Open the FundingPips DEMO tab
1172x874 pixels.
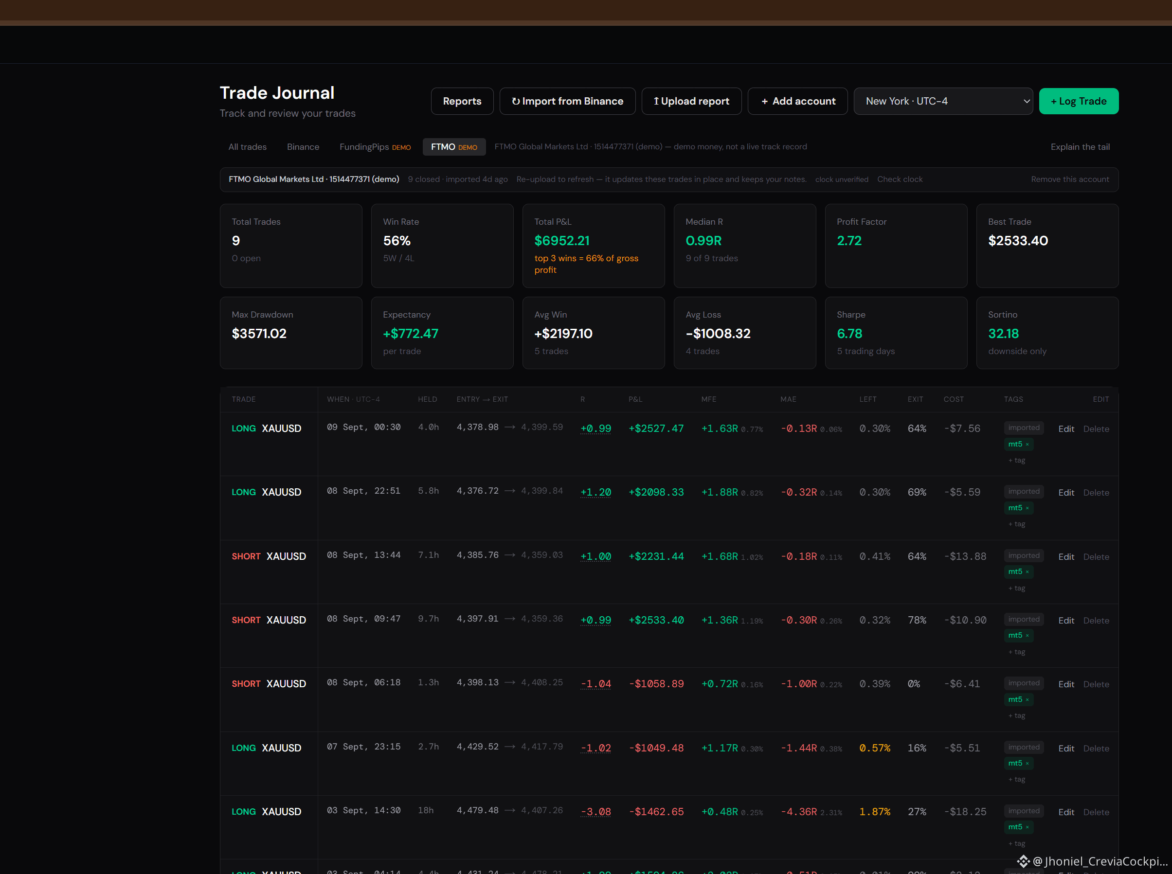point(375,147)
